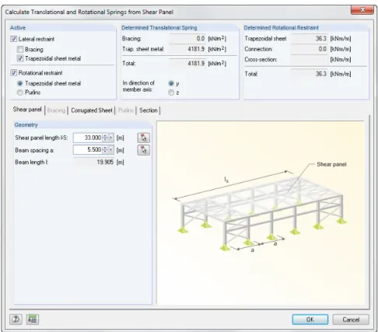The image size is (378, 332).
Task: Toggle Trapezoidal sheet metal lateral checkbox
Action: [x=20, y=58]
